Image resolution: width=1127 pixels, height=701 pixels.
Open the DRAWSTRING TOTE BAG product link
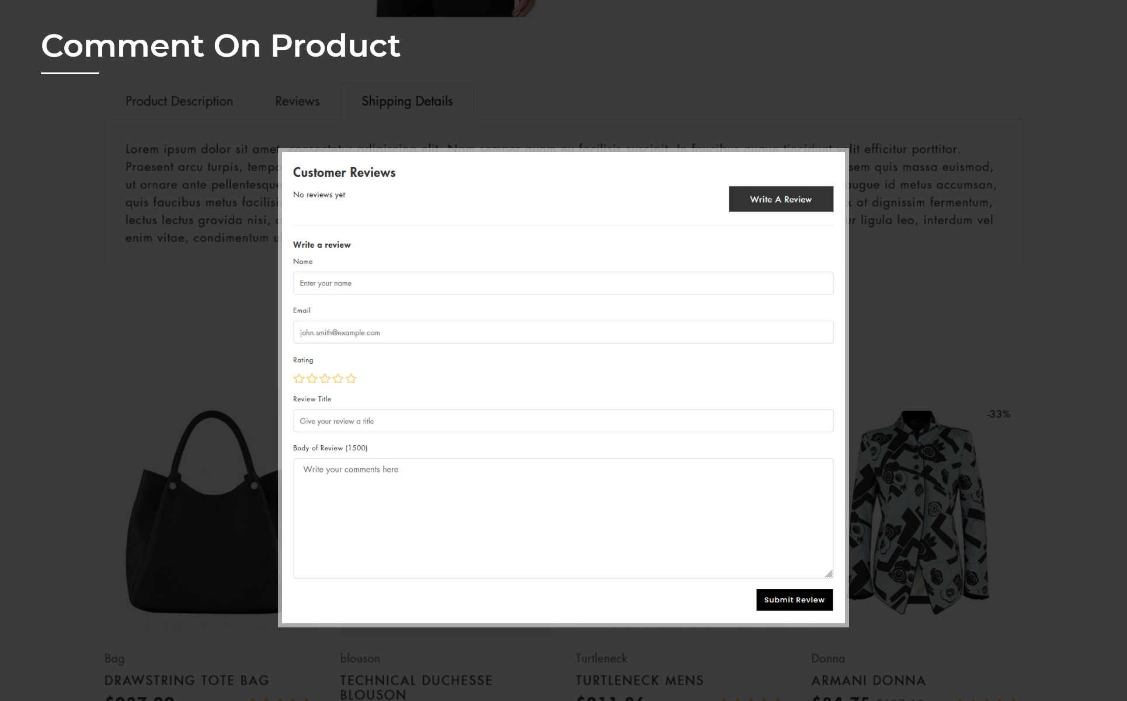tap(187, 681)
